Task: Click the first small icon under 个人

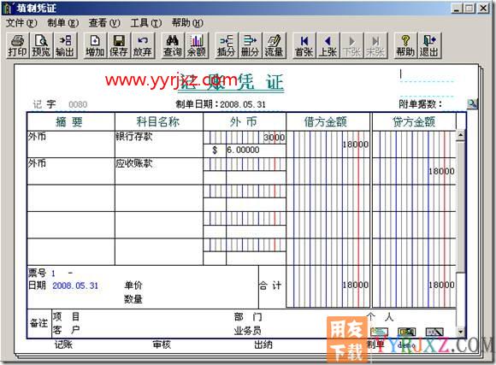Action: coord(380,333)
